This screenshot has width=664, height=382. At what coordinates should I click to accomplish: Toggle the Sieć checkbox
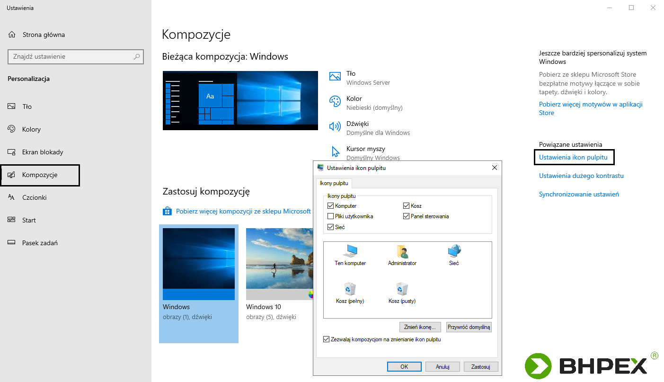pos(331,227)
